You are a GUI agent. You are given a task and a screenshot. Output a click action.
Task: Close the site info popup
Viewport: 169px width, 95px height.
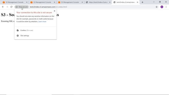tap(55, 11)
